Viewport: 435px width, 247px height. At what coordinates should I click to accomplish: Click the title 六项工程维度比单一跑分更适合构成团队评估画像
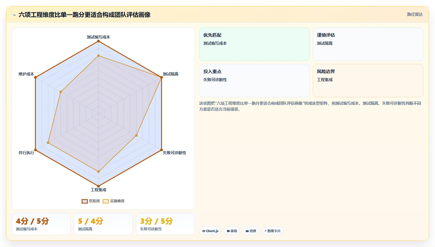84,15
